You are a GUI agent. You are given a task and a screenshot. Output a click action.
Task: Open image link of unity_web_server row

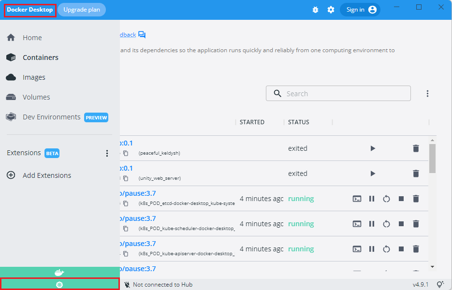[127, 168]
